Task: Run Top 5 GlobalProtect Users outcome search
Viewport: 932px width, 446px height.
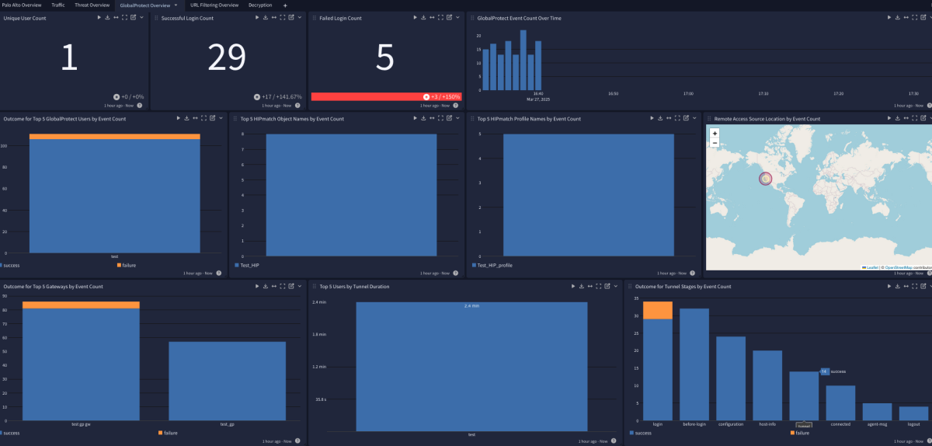Action: [x=179, y=118]
